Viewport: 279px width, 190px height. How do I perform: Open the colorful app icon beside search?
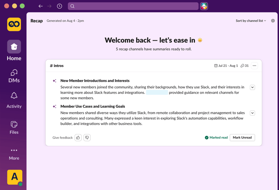204,6
